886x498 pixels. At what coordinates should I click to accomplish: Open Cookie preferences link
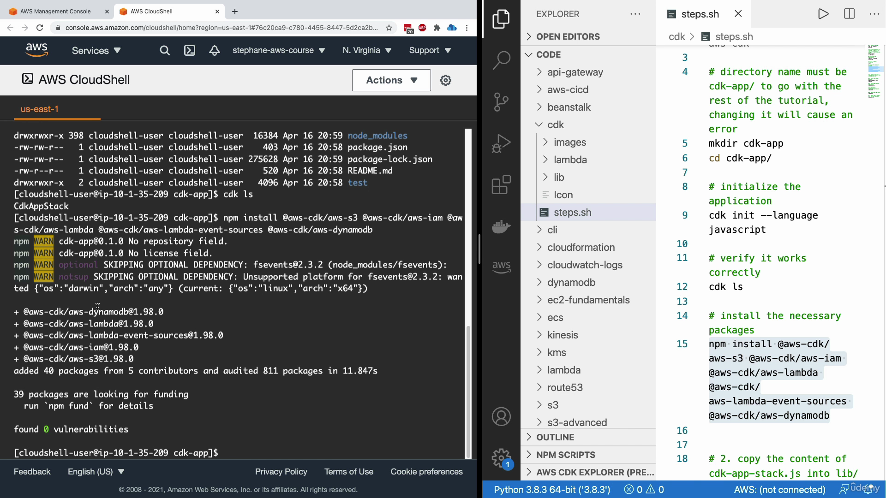[x=426, y=472]
